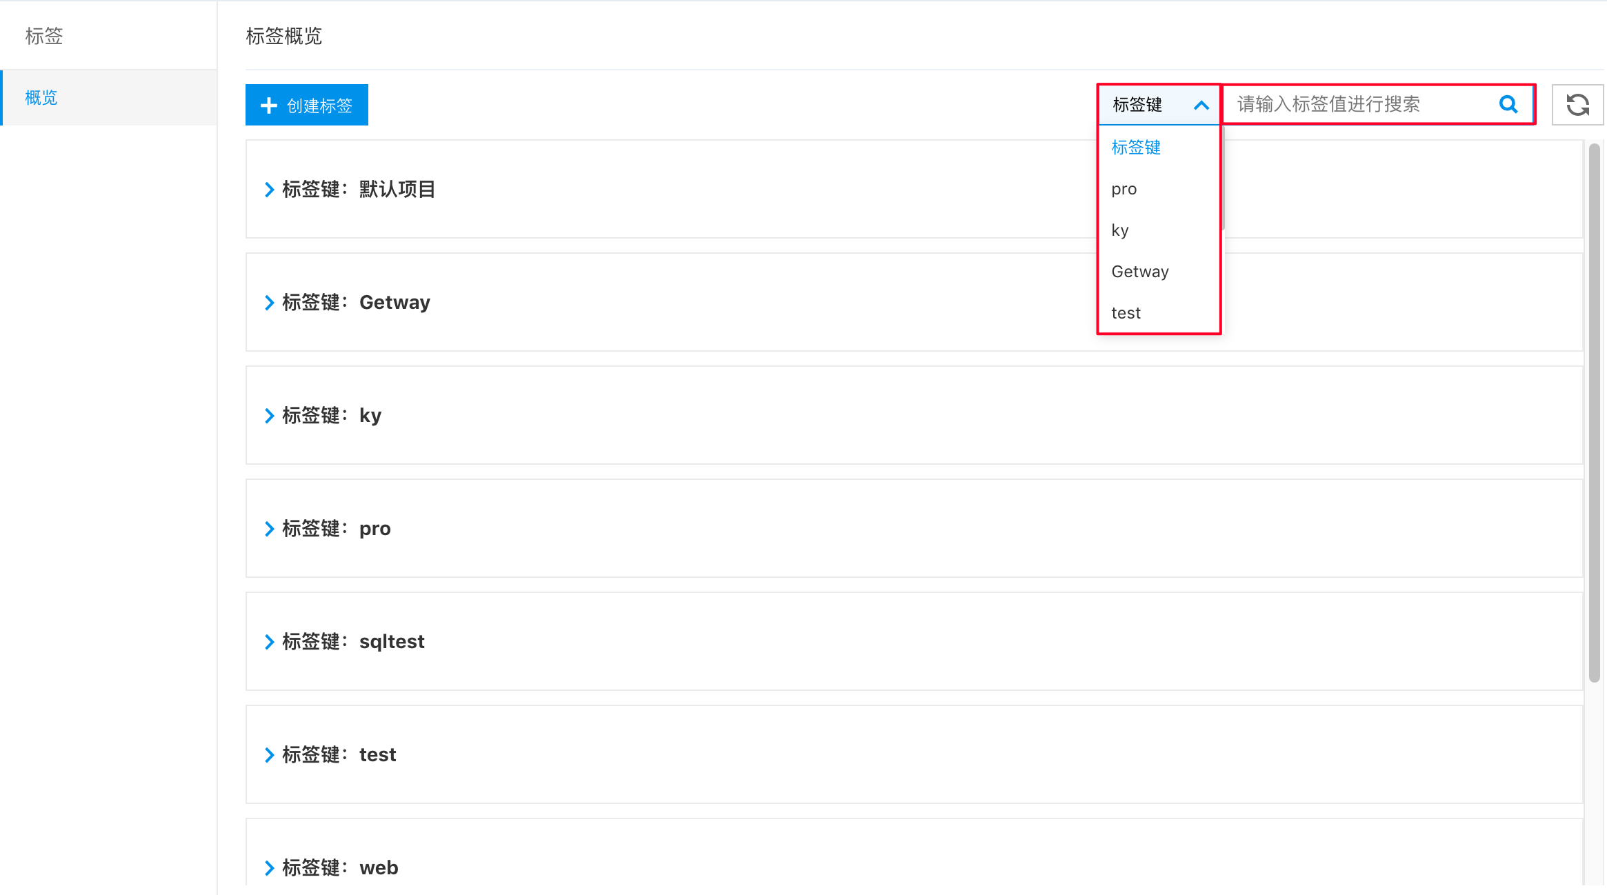Expand the sqltest tag key row

coord(269,642)
